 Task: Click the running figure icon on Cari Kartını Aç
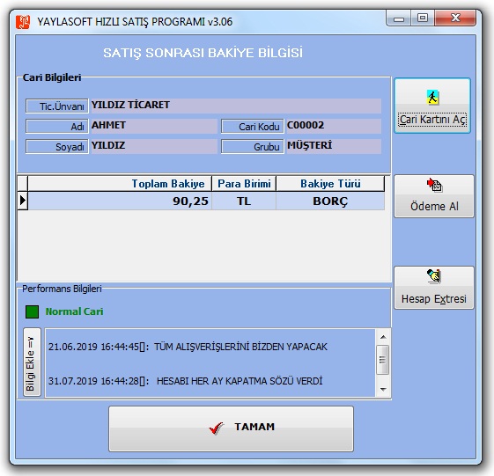[432, 97]
